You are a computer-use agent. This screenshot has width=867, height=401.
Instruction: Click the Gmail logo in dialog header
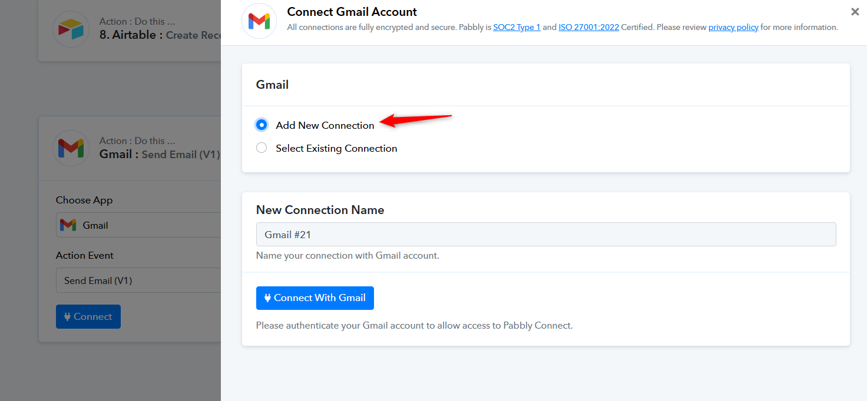259,21
